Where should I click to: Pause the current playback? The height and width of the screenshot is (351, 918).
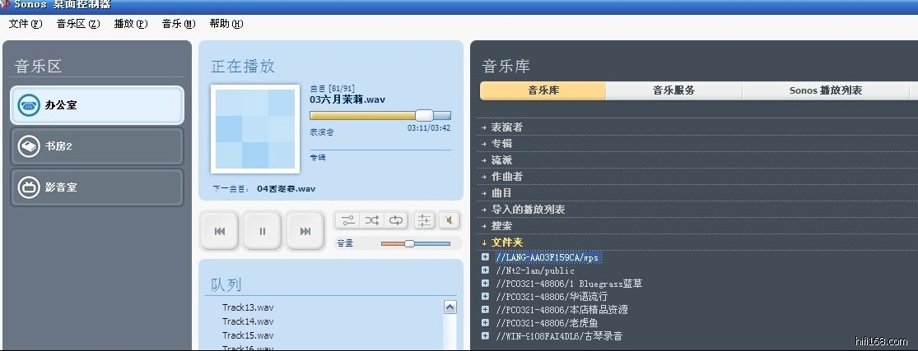pyautogui.click(x=263, y=231)
